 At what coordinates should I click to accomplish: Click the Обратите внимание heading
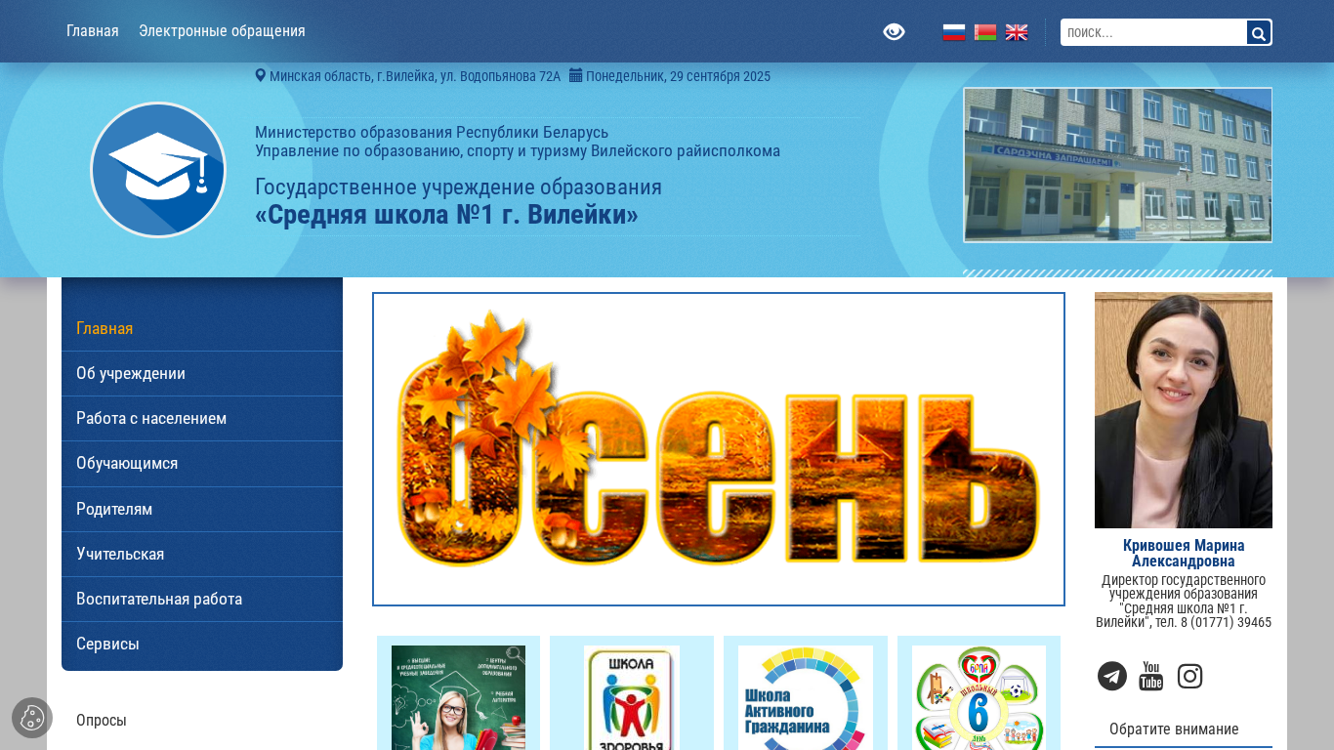[x=1174, y=729]
